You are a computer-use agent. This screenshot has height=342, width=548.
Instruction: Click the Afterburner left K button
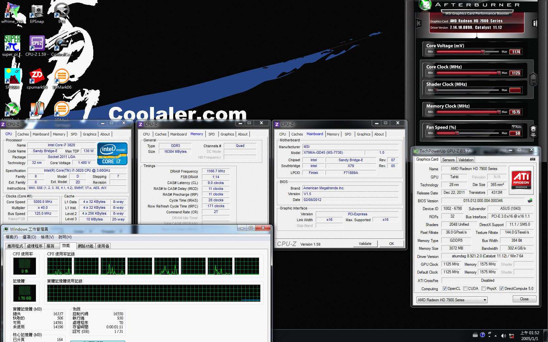[x=419, y=23]
